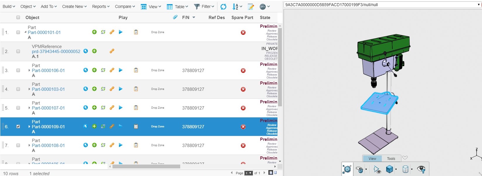Toggle the select-all checkbox in header
This screenshot has height=176, width=482.
tap(18, 17)
